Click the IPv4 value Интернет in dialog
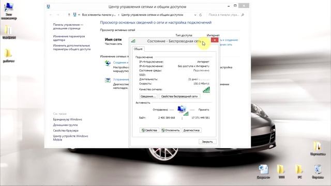331x186 pixels. pyautogui.click(x=203, y=62)
